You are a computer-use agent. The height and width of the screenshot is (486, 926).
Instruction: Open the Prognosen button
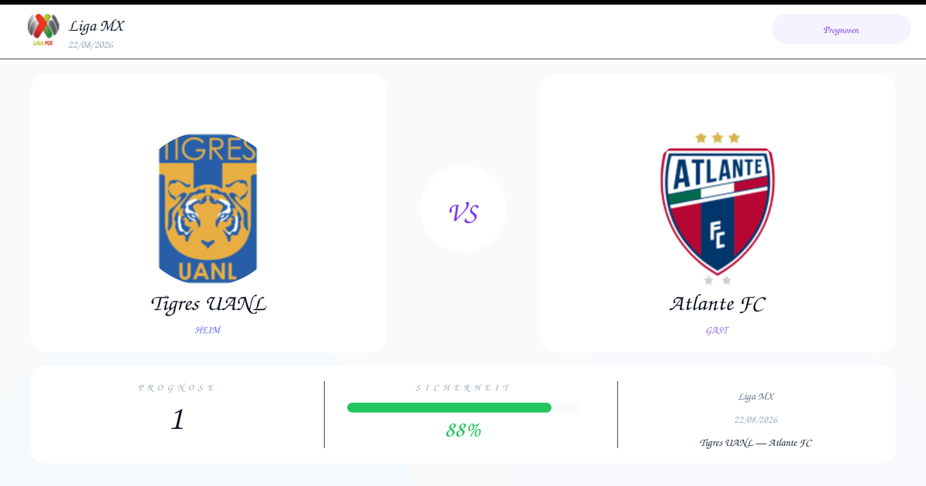[841, 29]
